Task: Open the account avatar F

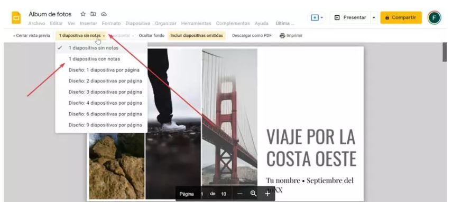Action: 434,17
